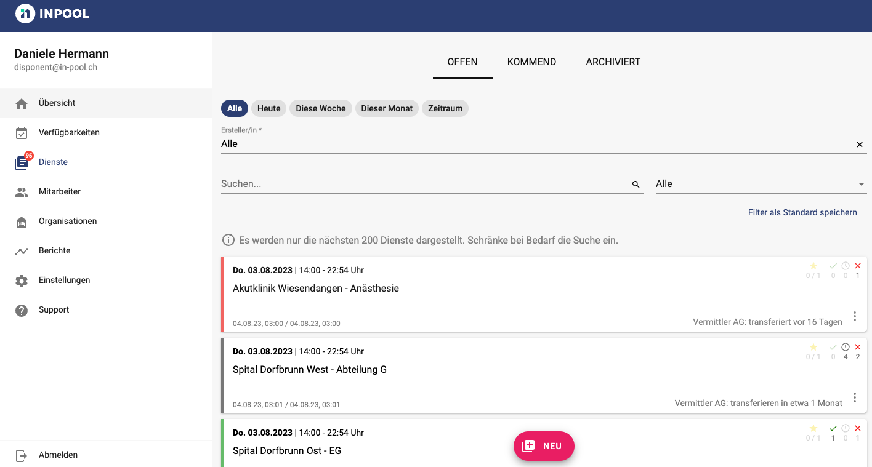
Task: Open Mitarbeiter in the sidebar
Action: [106, 191]
